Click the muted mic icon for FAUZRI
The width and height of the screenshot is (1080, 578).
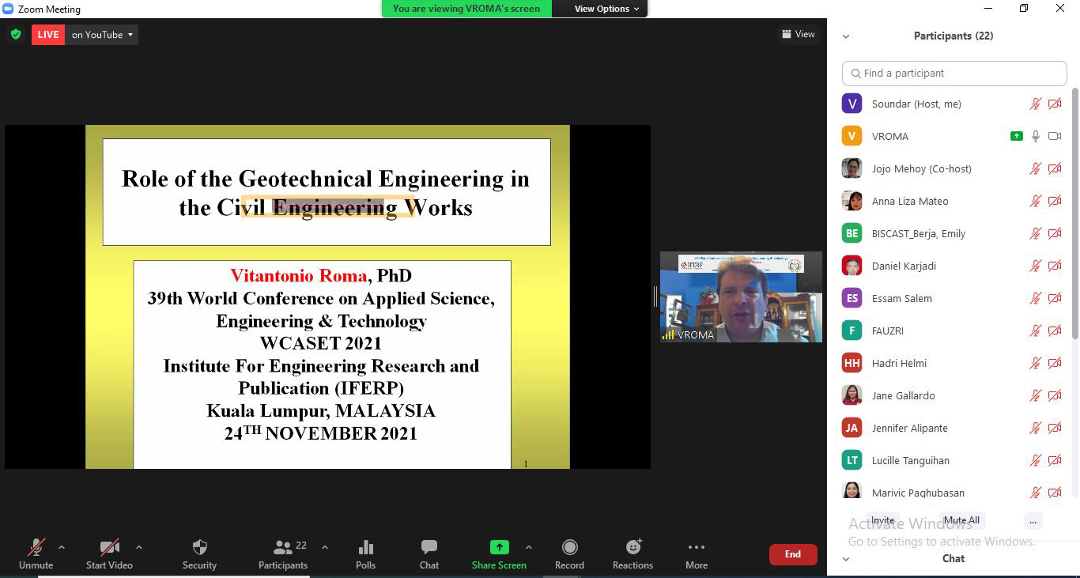[x=1036, y=331]
